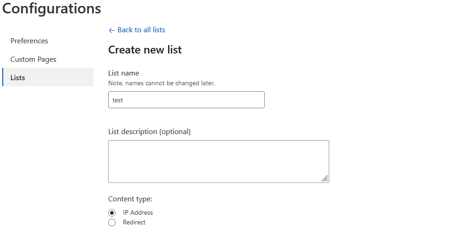Image resolution: width=459 pixels, height=229 pixels.
Task: Click the Redirect option label
Action: point(134,223)
